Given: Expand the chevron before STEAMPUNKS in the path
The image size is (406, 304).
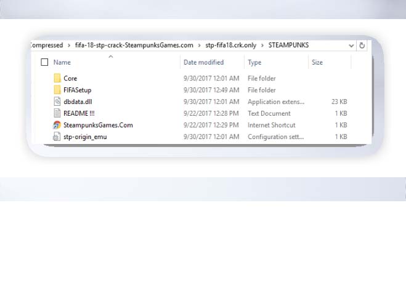Looking at the screenshot, I should pyautogui.click(x=262, y=46).
